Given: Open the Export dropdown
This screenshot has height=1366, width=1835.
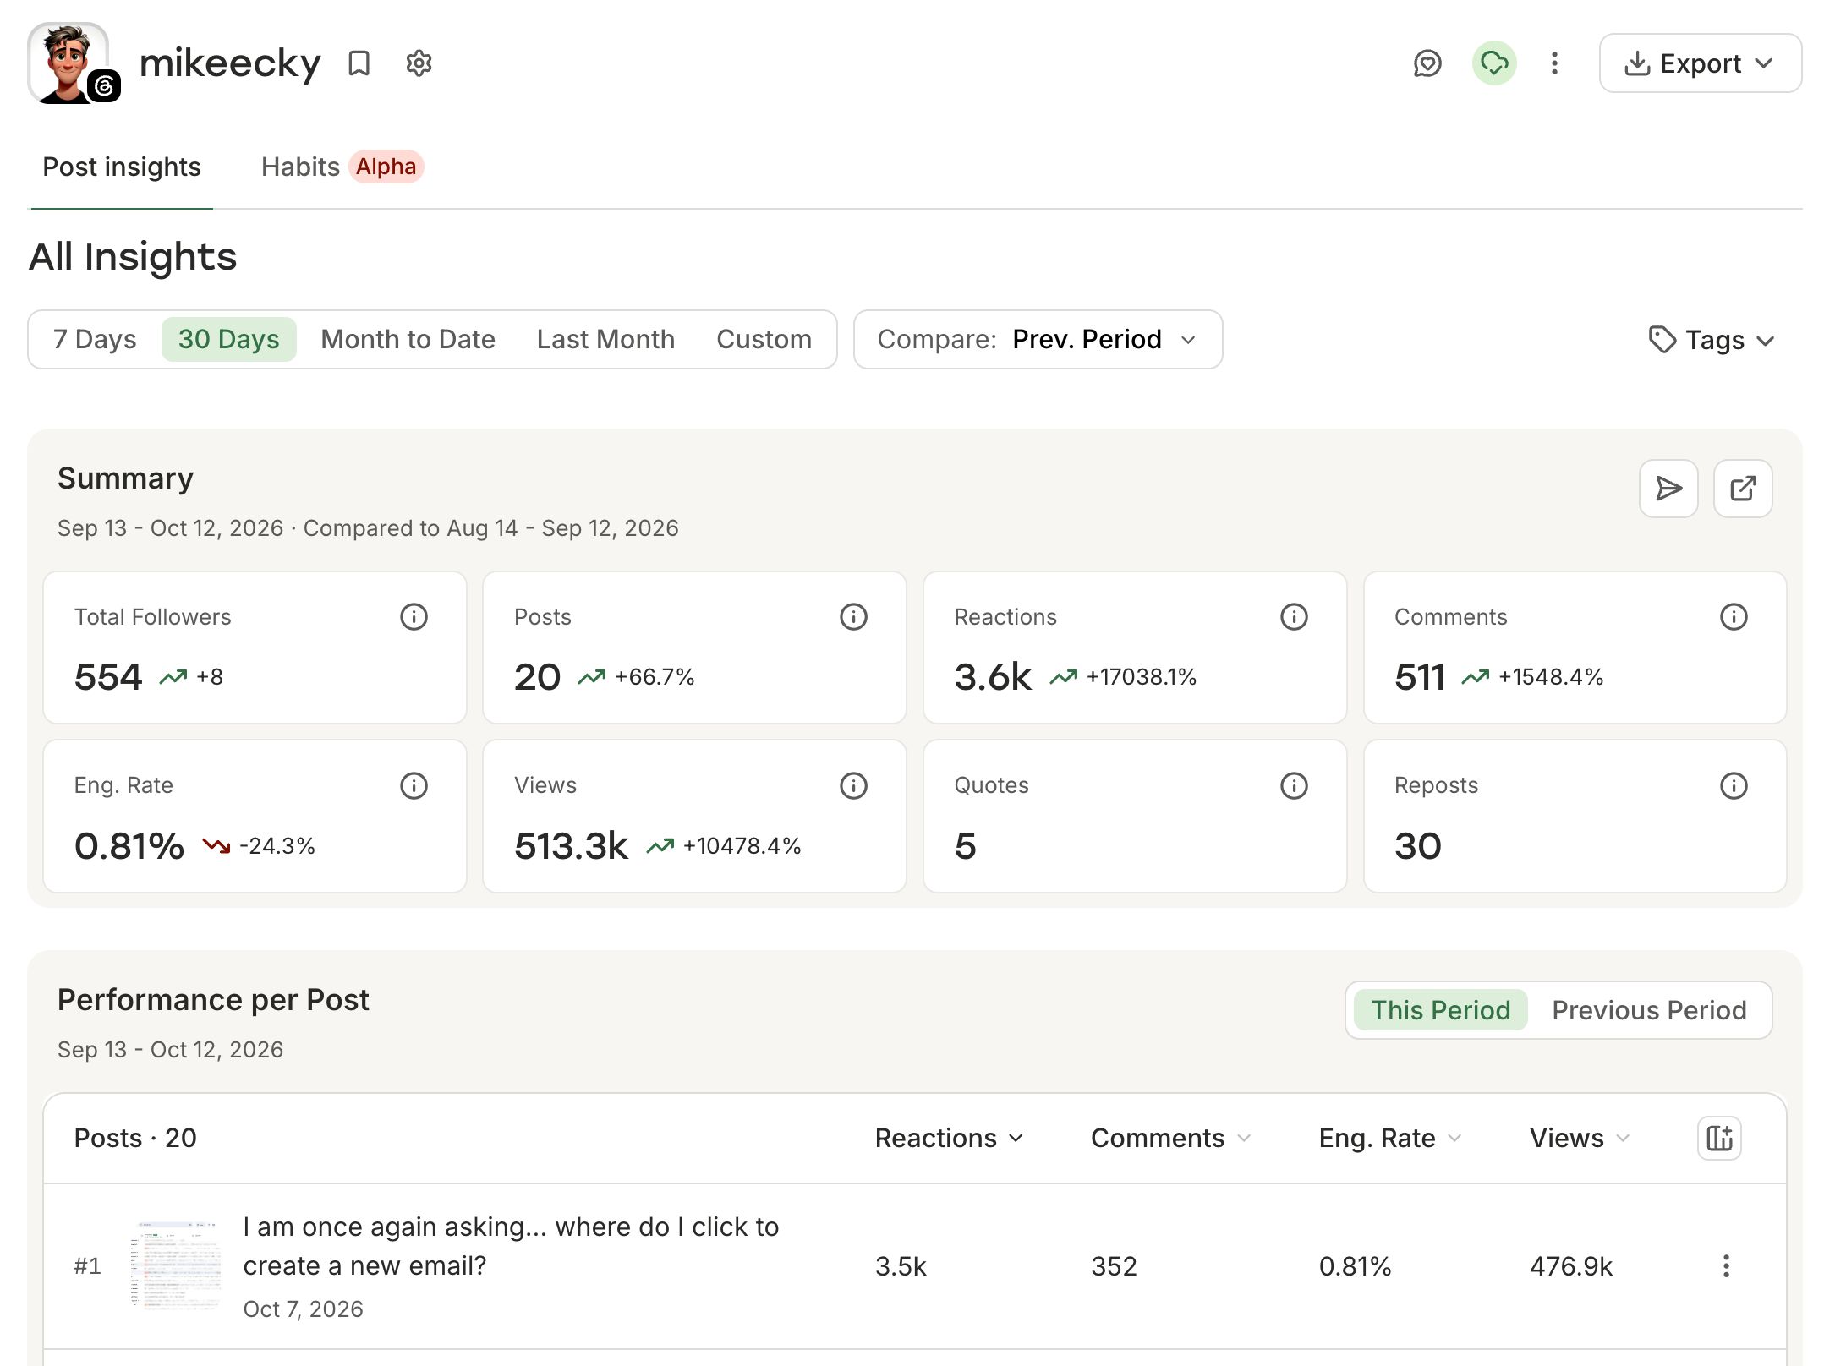Looking at the screenshot, I should tap(1700, 63).
